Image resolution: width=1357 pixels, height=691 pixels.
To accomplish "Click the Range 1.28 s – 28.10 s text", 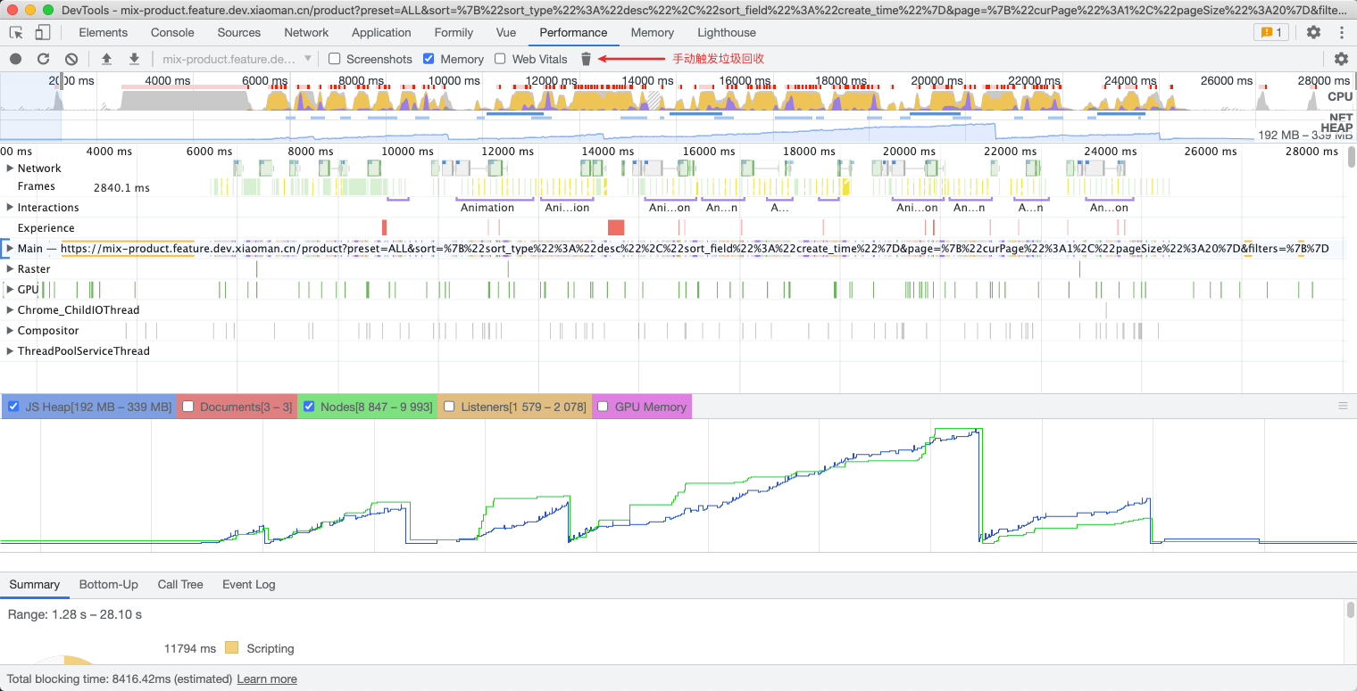I will 75,614.
